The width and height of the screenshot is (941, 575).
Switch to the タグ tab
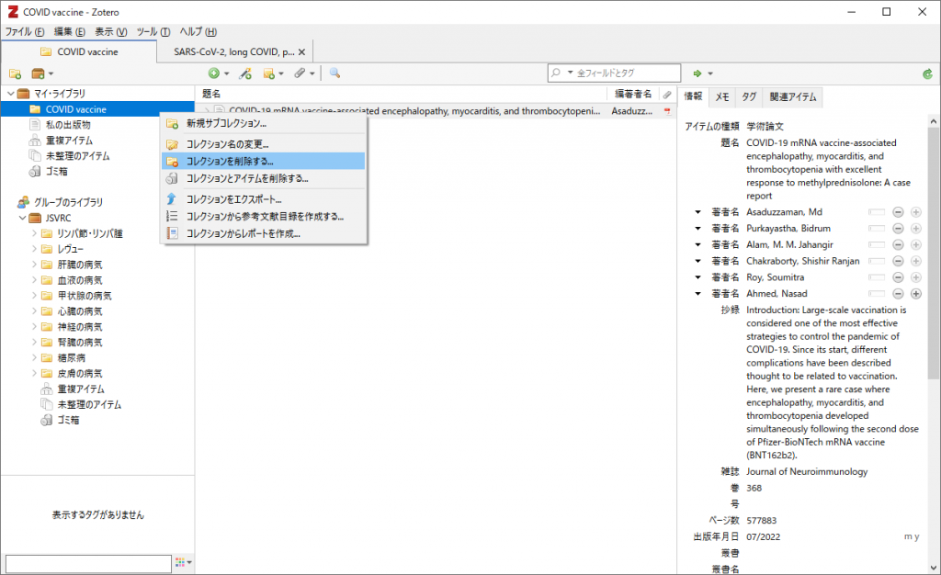[749, 97]
